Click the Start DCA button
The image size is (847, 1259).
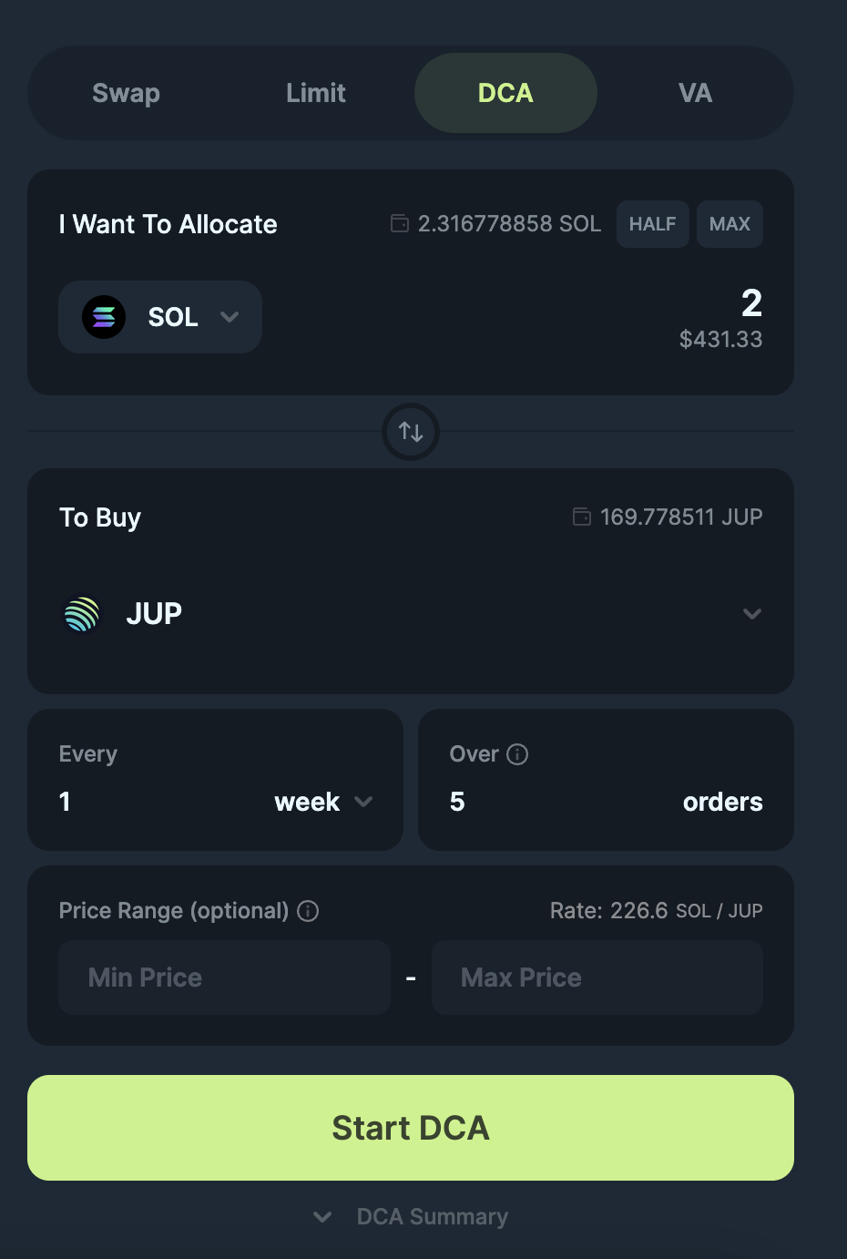pos(411,1128)
